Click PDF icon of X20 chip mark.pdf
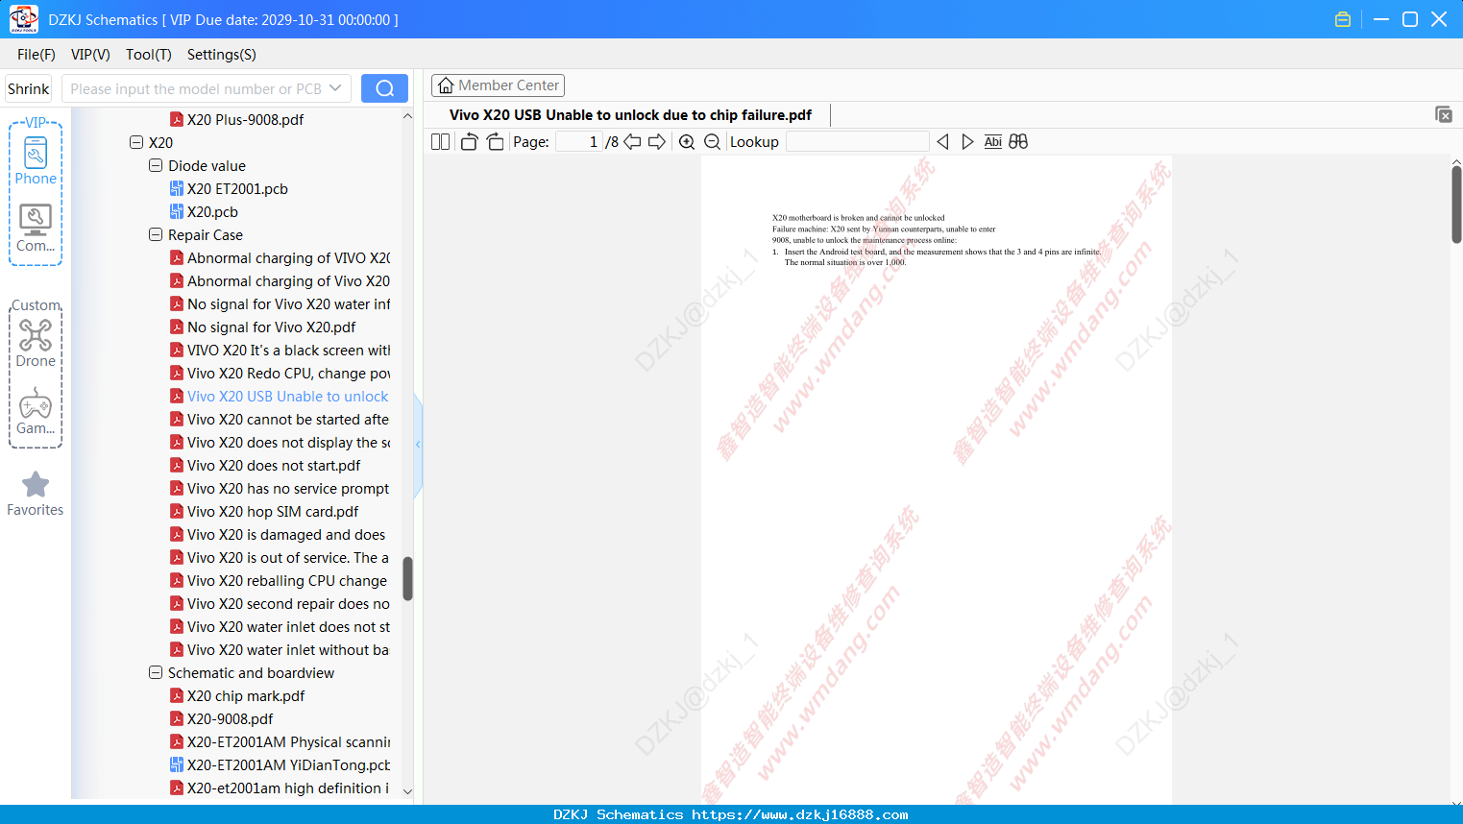This screenshot has height=824, width=1463. [x=177, y=695]
